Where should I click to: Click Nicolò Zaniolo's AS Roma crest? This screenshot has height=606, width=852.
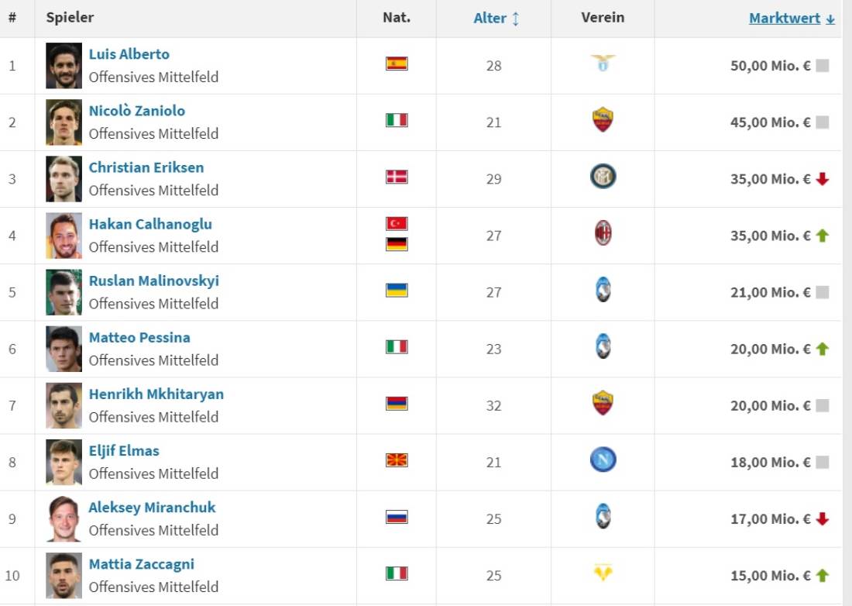pos(603,120)
